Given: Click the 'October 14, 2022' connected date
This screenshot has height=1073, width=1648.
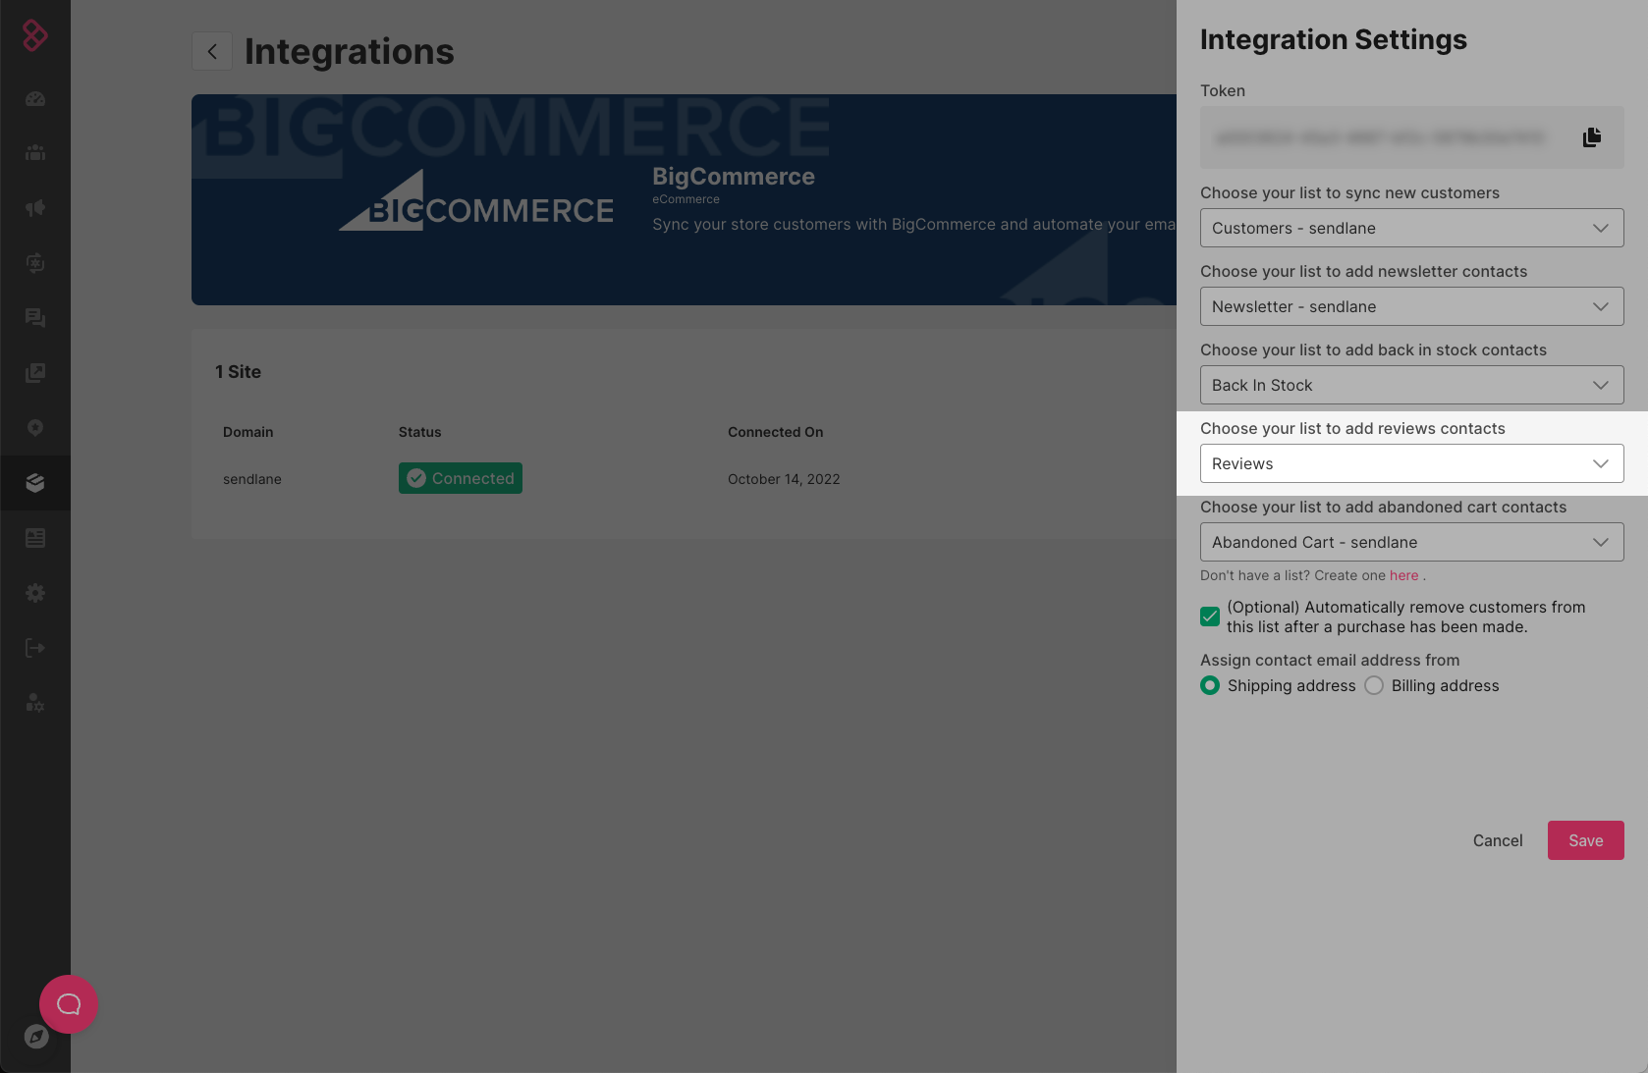Looking at the screenshot, I should 784,479.
